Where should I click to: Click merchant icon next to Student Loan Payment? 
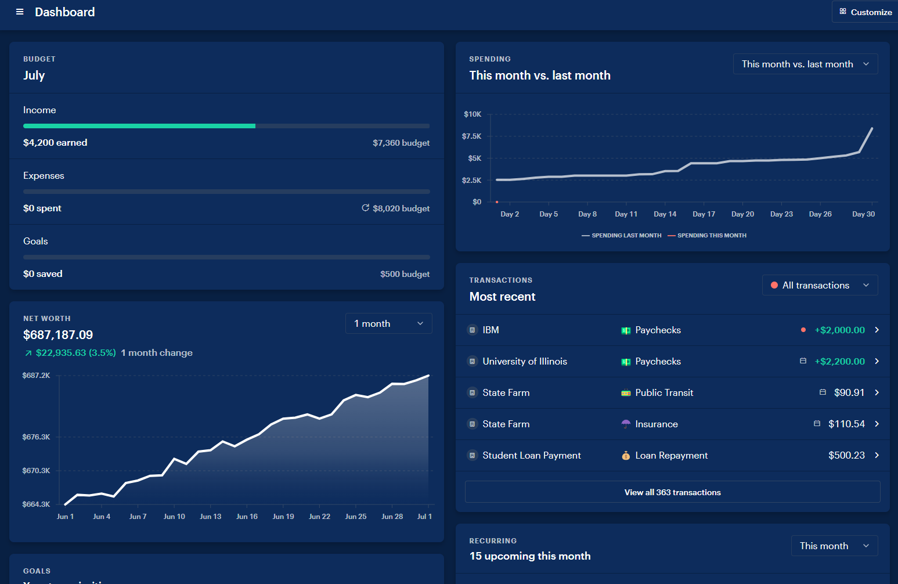pos(472,455)
